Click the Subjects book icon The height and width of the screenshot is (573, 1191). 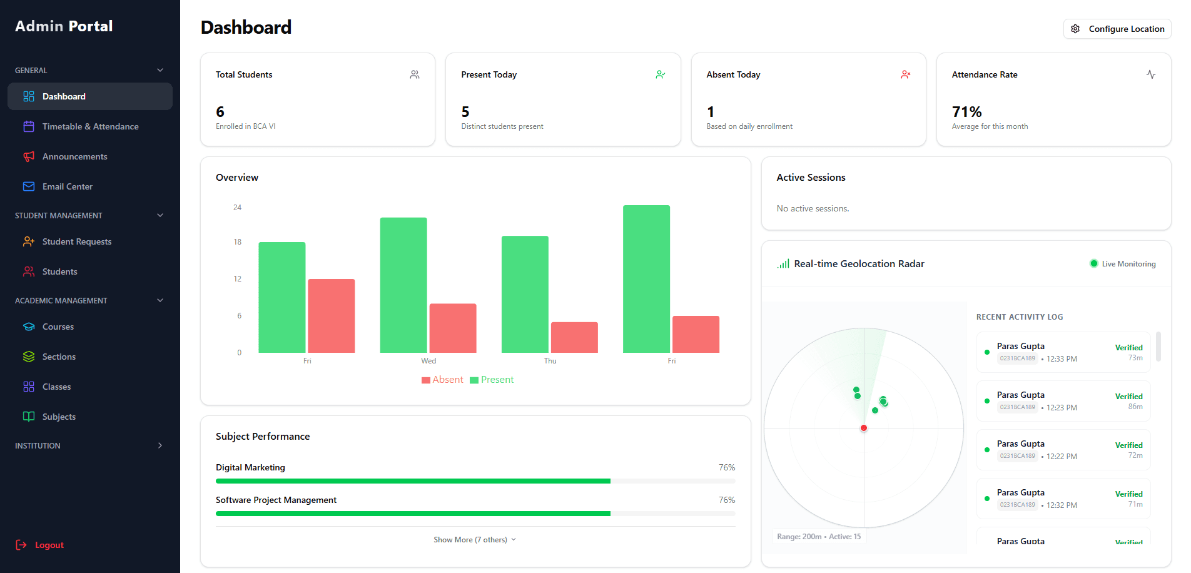tap(29, 417)
